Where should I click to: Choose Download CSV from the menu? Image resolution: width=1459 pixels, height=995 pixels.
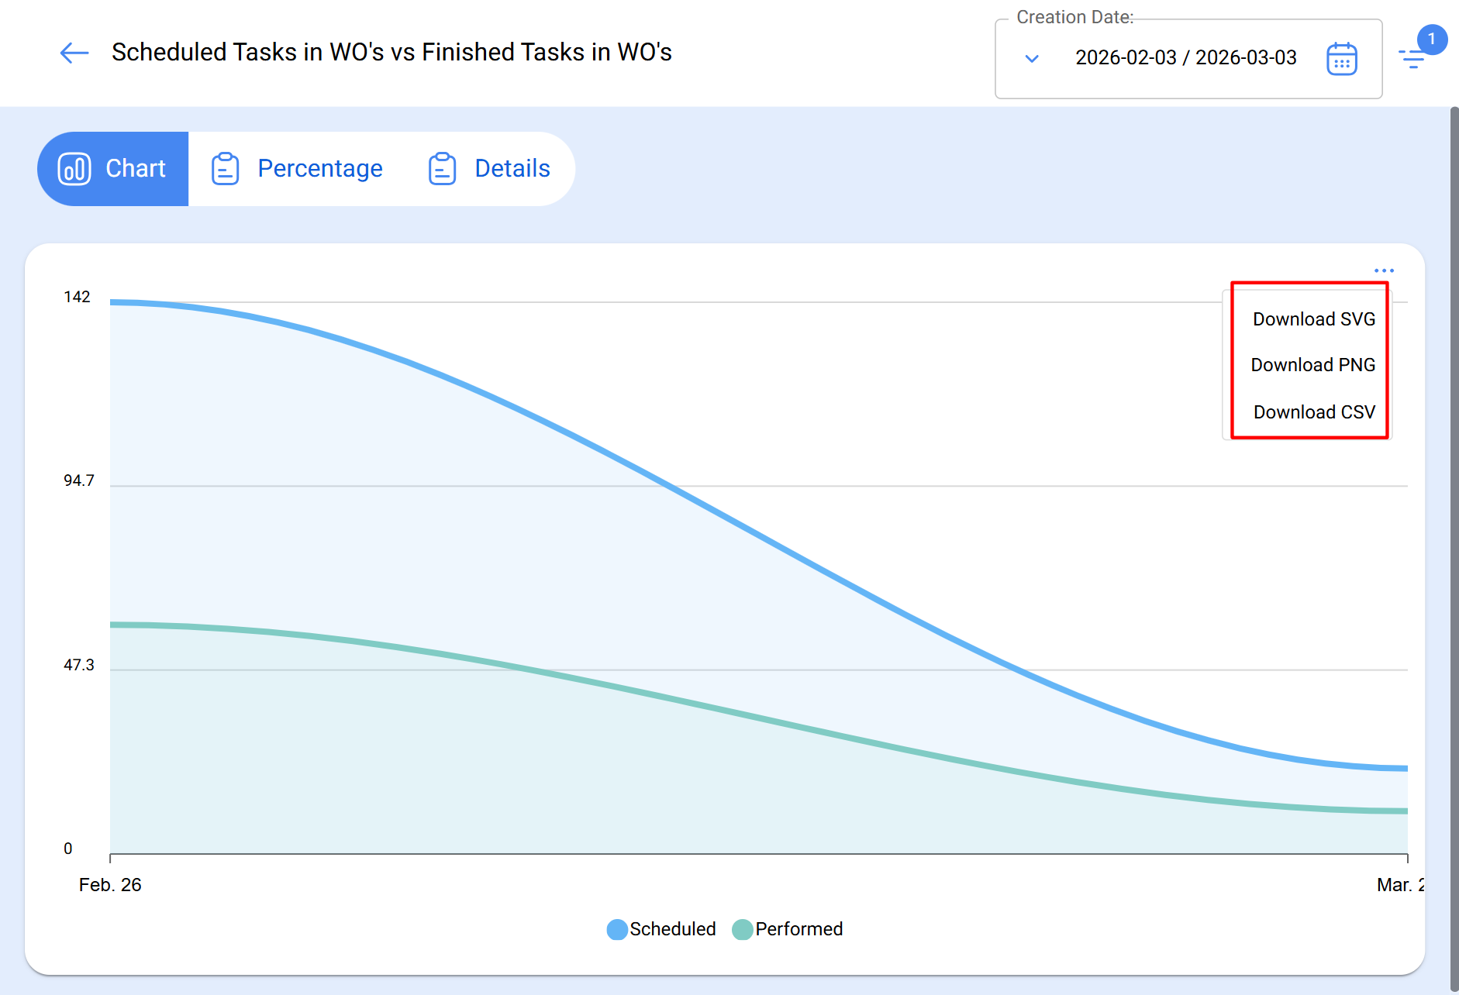click(x=1314, y=412)
